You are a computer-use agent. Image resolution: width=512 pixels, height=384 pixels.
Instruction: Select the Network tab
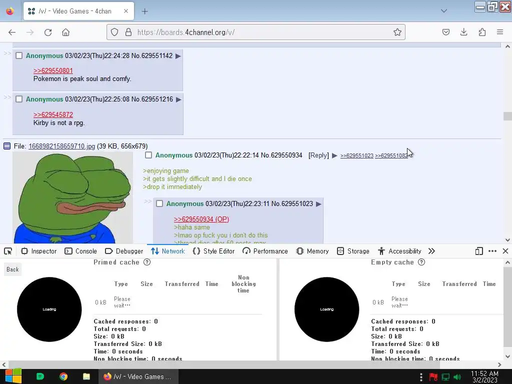tap(168, 251)
